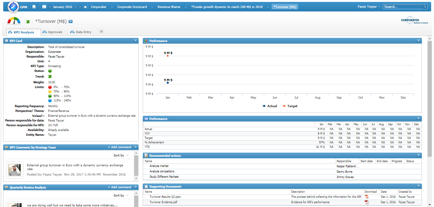Click the Jan Actual cell 9 M$
Viewport: 434px width, 207px height.
(321, 129)
